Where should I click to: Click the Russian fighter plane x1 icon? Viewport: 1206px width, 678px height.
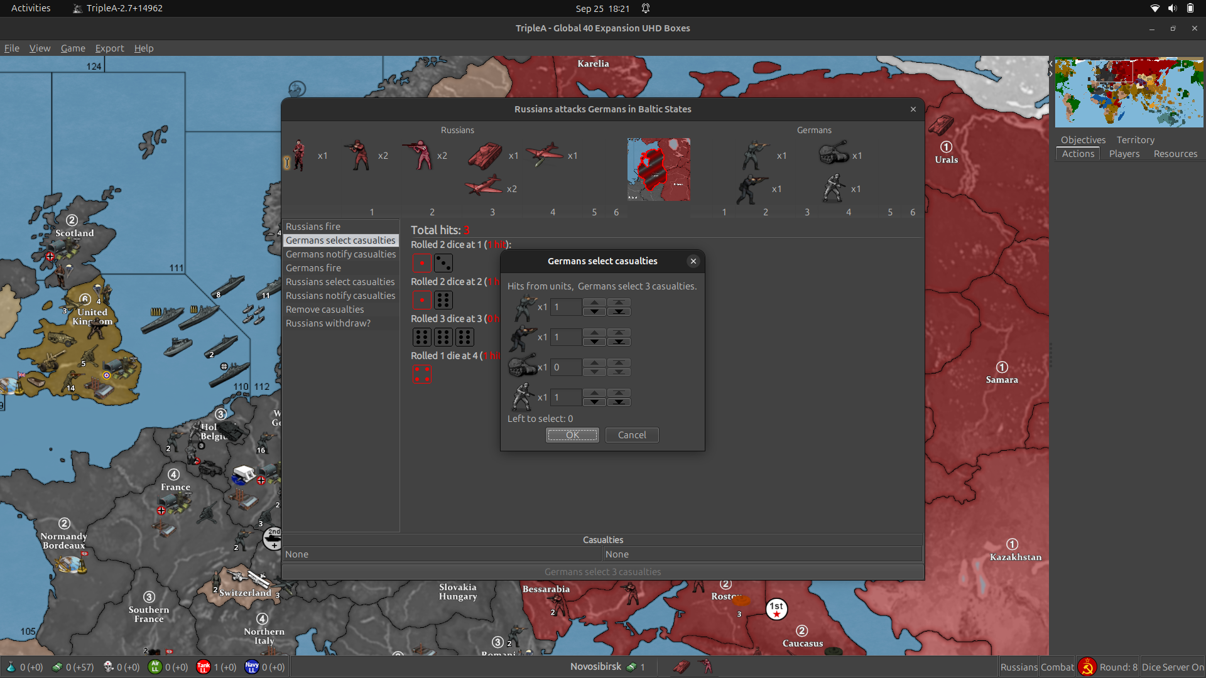(x=544, y=154)
